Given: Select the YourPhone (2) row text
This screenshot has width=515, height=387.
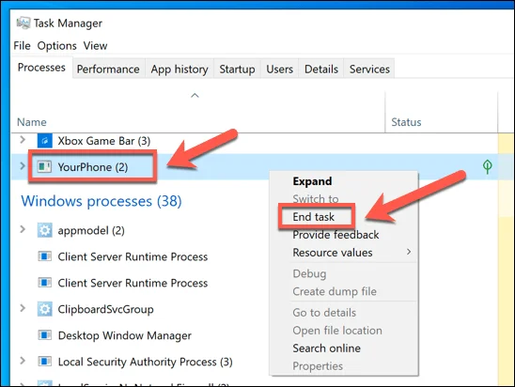Looking at the screenshot, I should pyautogui.click(x=93, y=167).
